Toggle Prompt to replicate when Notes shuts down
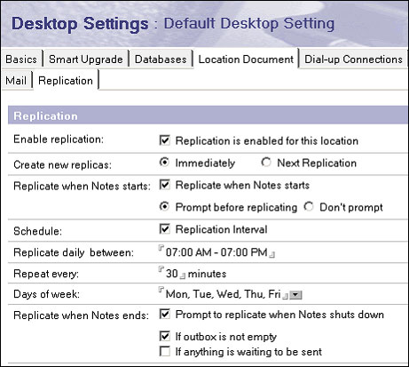This screenshot has width=409, height=367. (165, 314)
